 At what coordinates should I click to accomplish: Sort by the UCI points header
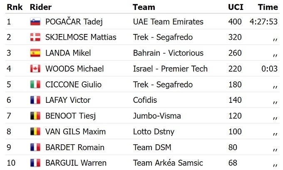(x=236, y=7)
